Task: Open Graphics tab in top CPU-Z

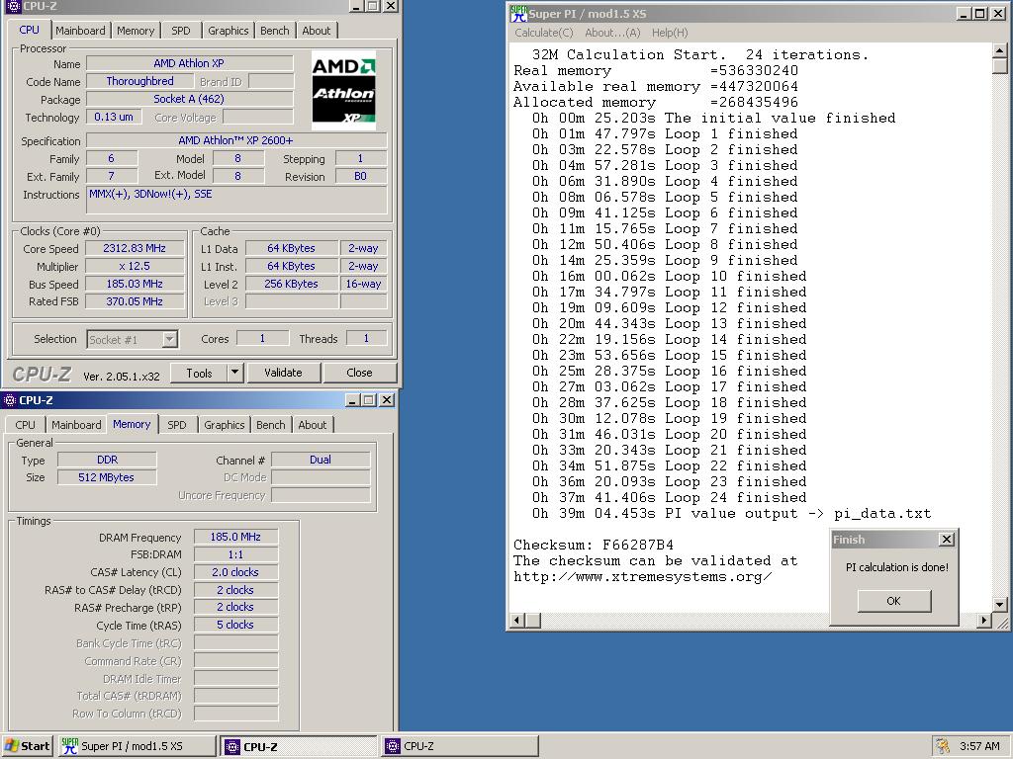Action: click(228, 31)
